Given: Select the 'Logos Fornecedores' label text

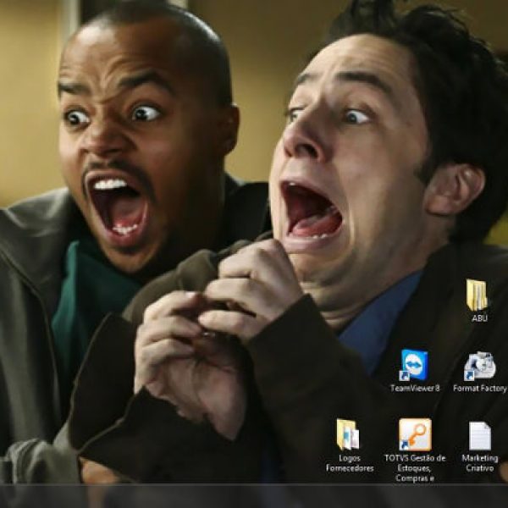Looking at the screenshot, I should tap(350, 463).
